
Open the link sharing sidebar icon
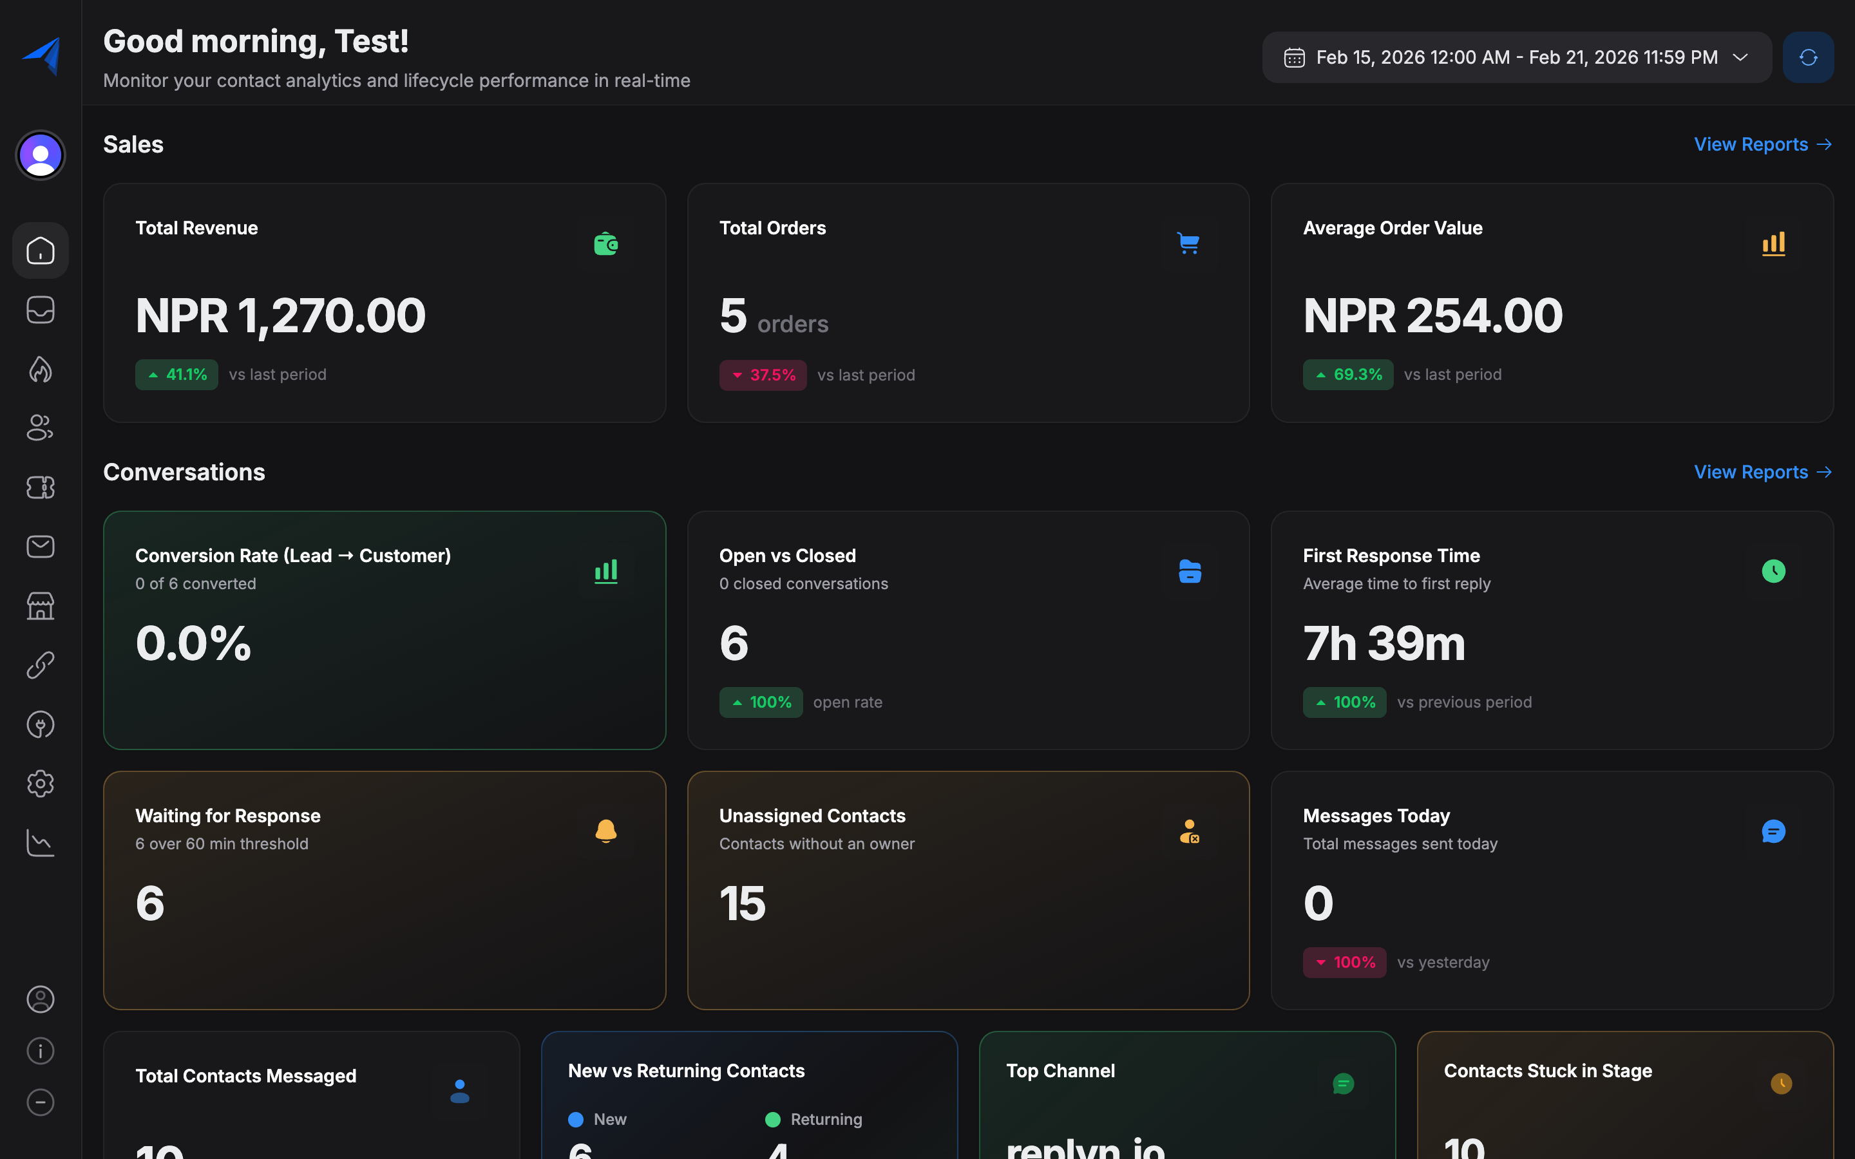(x=40, y=665)
